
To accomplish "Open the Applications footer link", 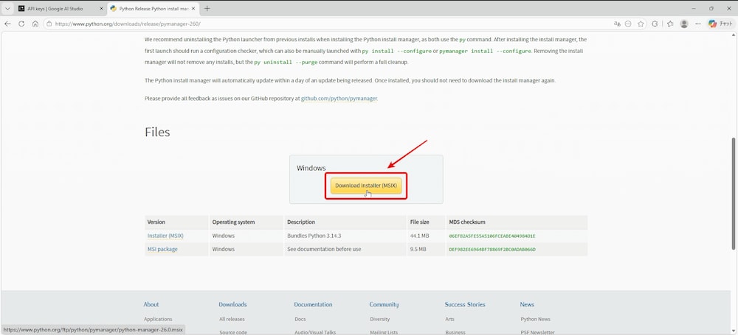I will tap(158, 319).
